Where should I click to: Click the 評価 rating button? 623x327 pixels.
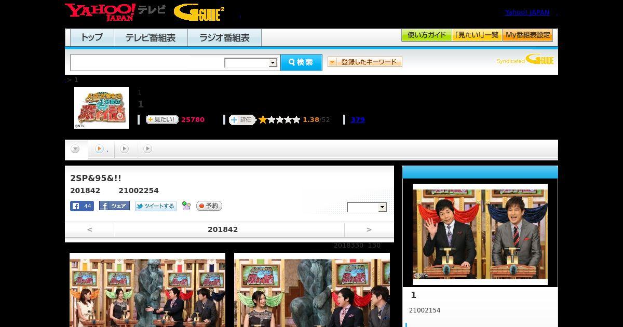pyautogui.click(x=242, y=120)
